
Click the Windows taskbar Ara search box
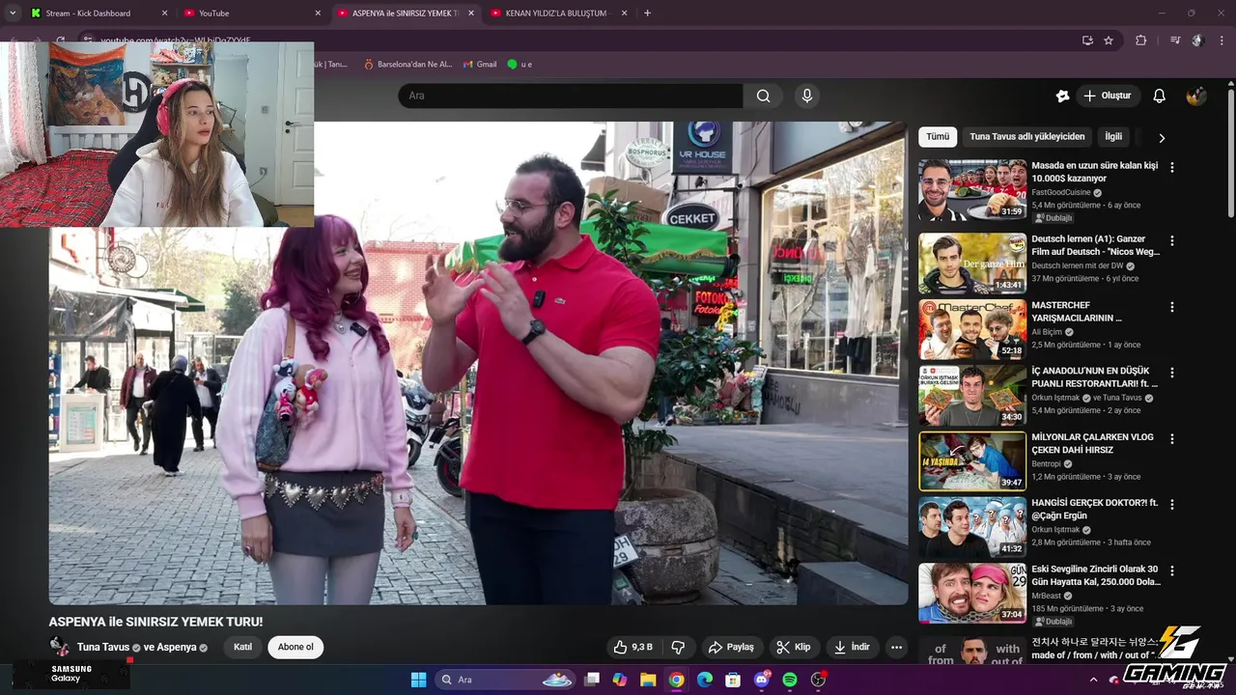point(506,680)
